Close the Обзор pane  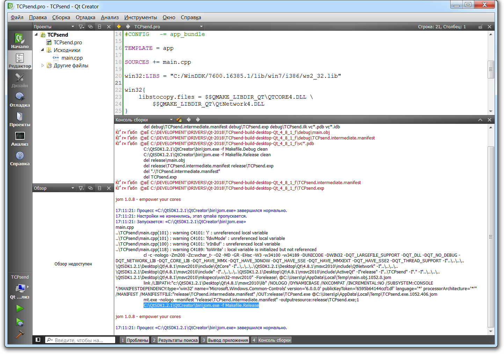[x=109, y=188]
